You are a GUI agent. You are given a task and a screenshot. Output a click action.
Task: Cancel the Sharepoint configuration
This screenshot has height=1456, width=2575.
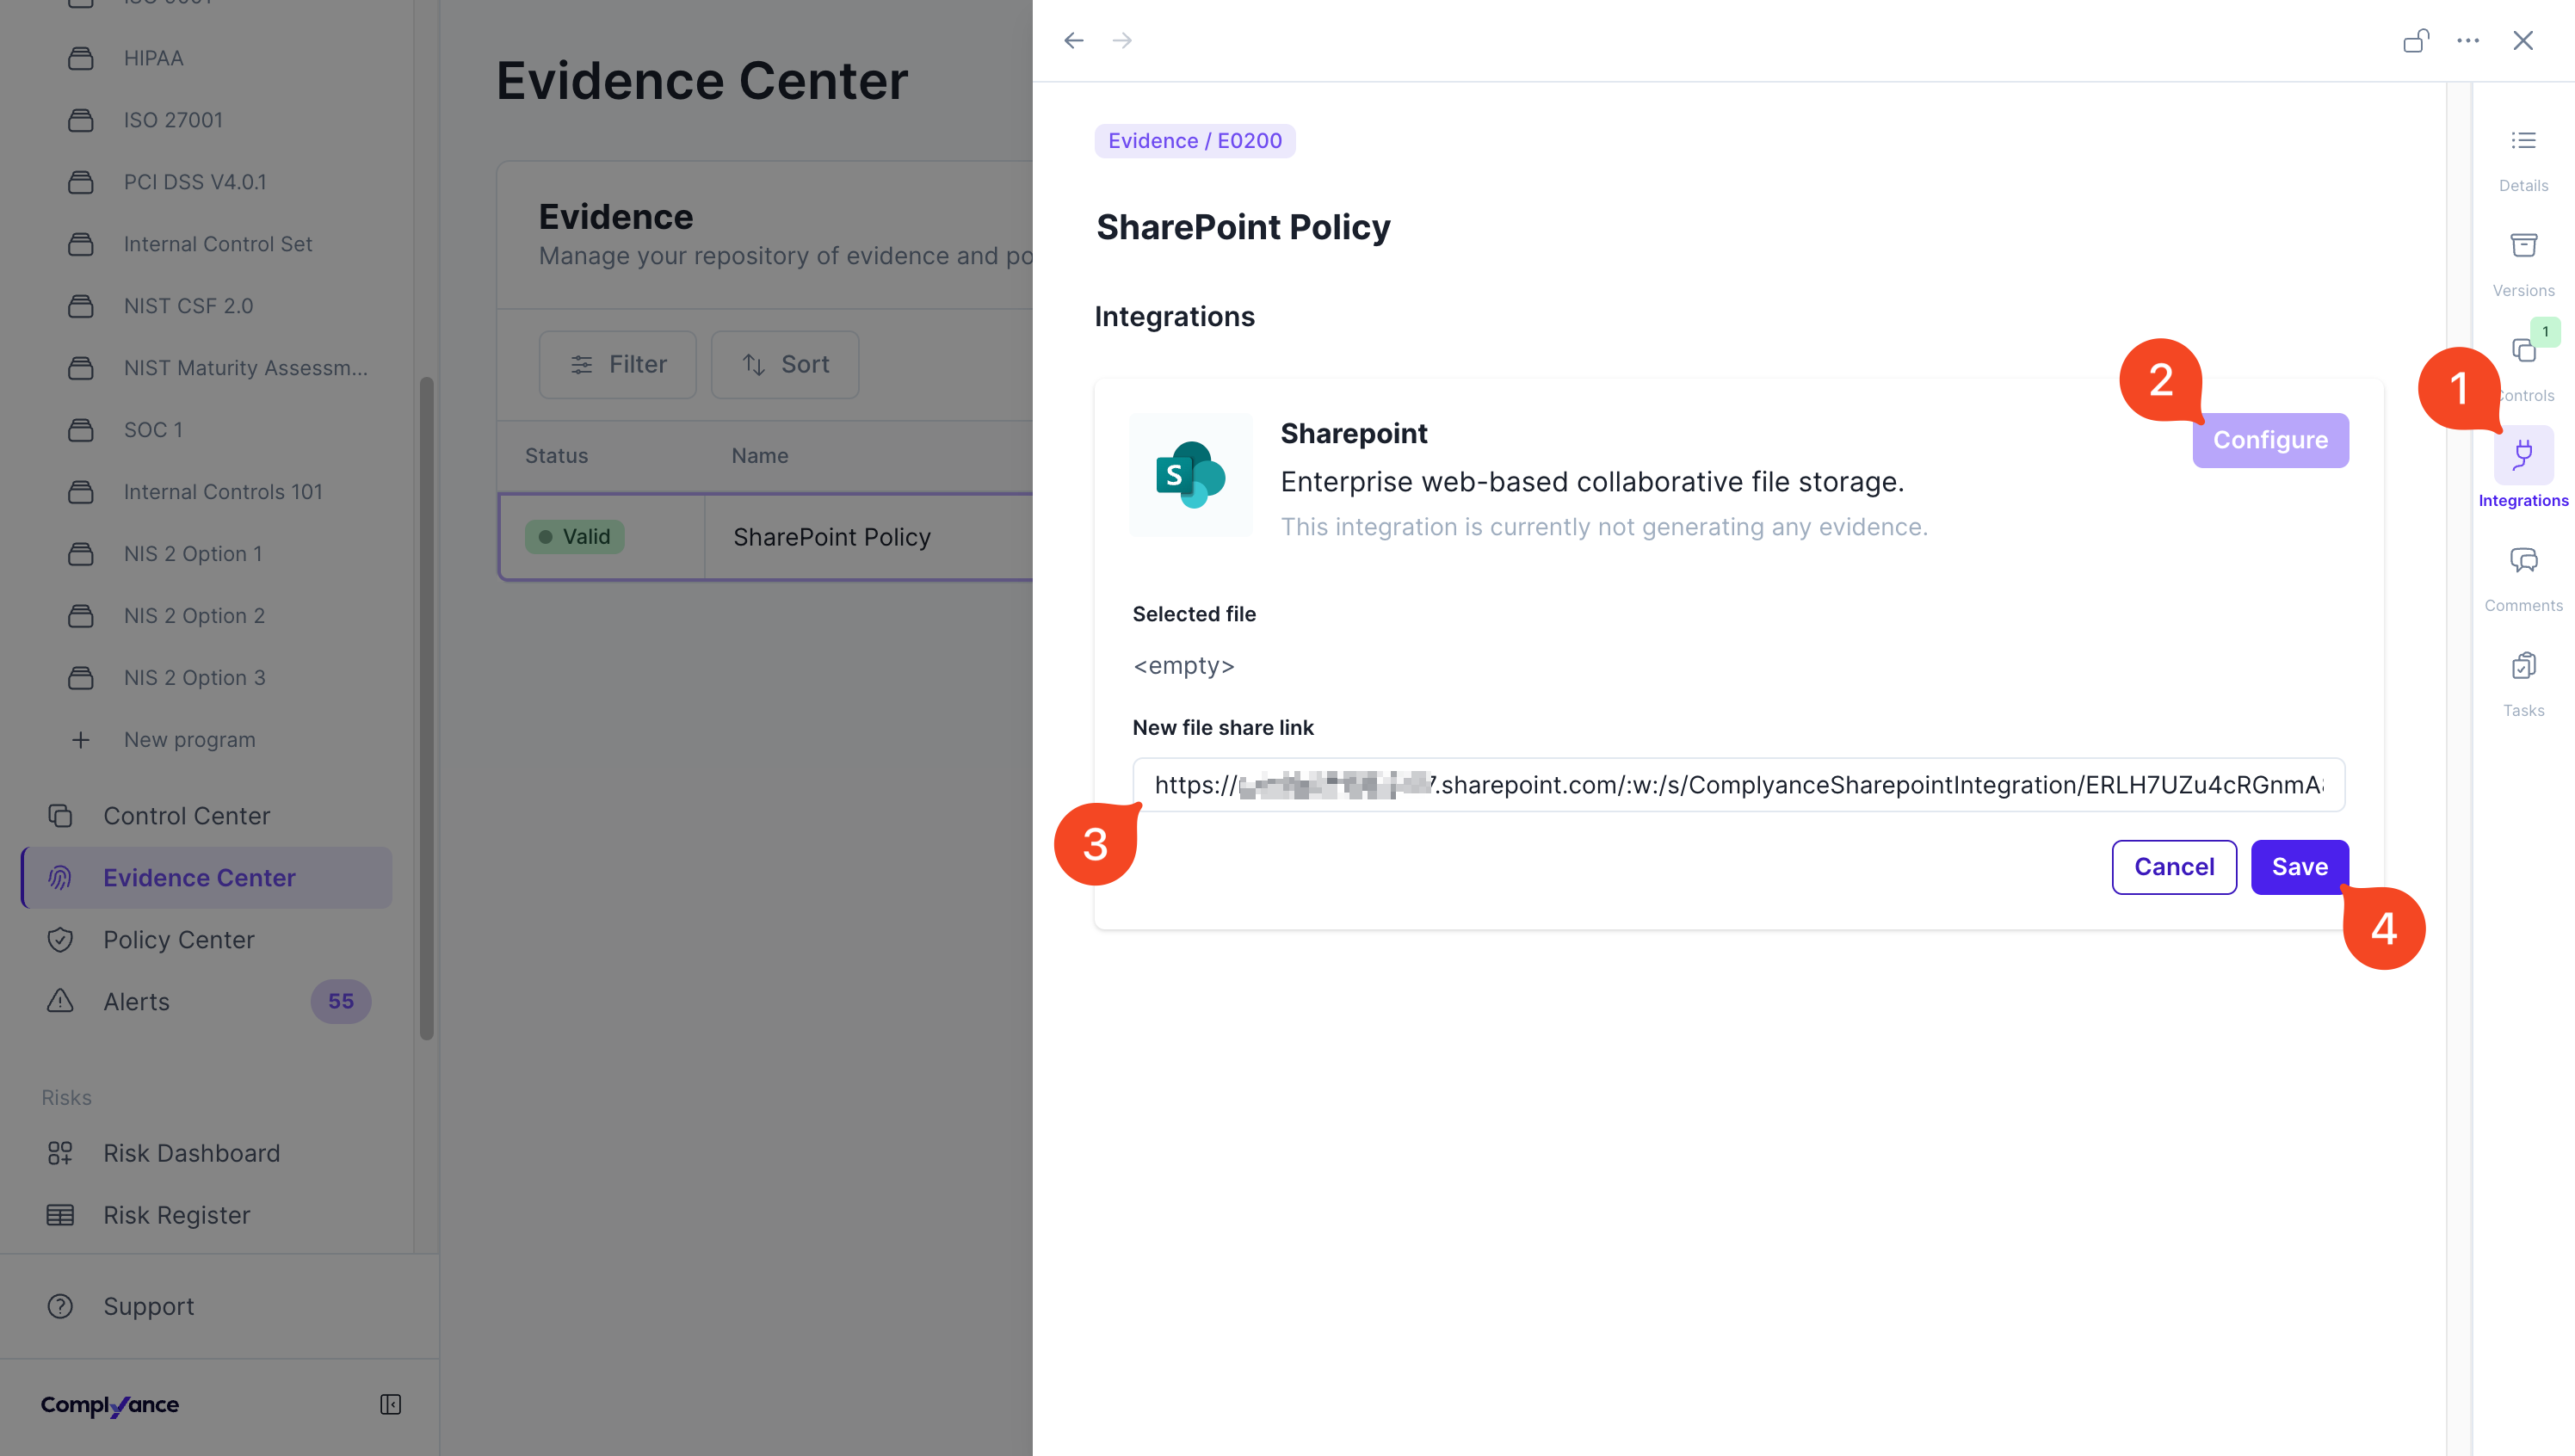(x=2174, y=867)
